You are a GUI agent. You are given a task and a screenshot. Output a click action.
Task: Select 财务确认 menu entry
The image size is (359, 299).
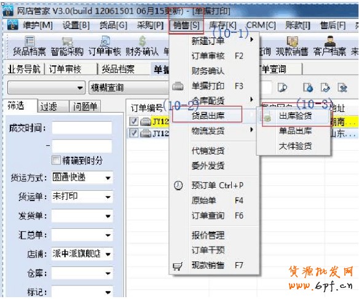pos(208,71)
